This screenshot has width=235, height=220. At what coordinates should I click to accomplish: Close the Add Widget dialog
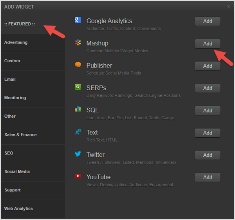point(229,7)
